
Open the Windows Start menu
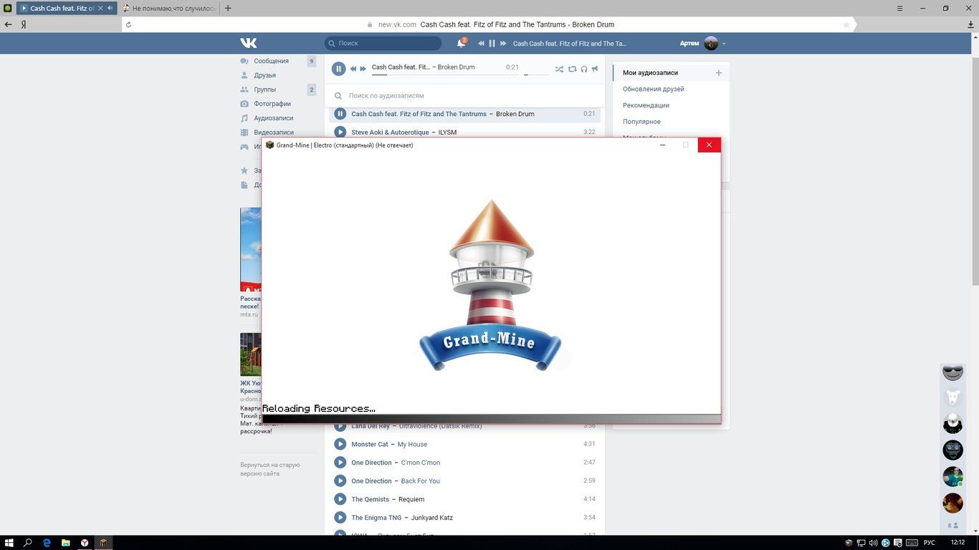point(9,543)
